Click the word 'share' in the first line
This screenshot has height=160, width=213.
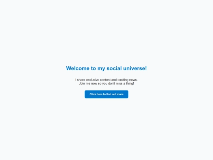coord(81,80)
